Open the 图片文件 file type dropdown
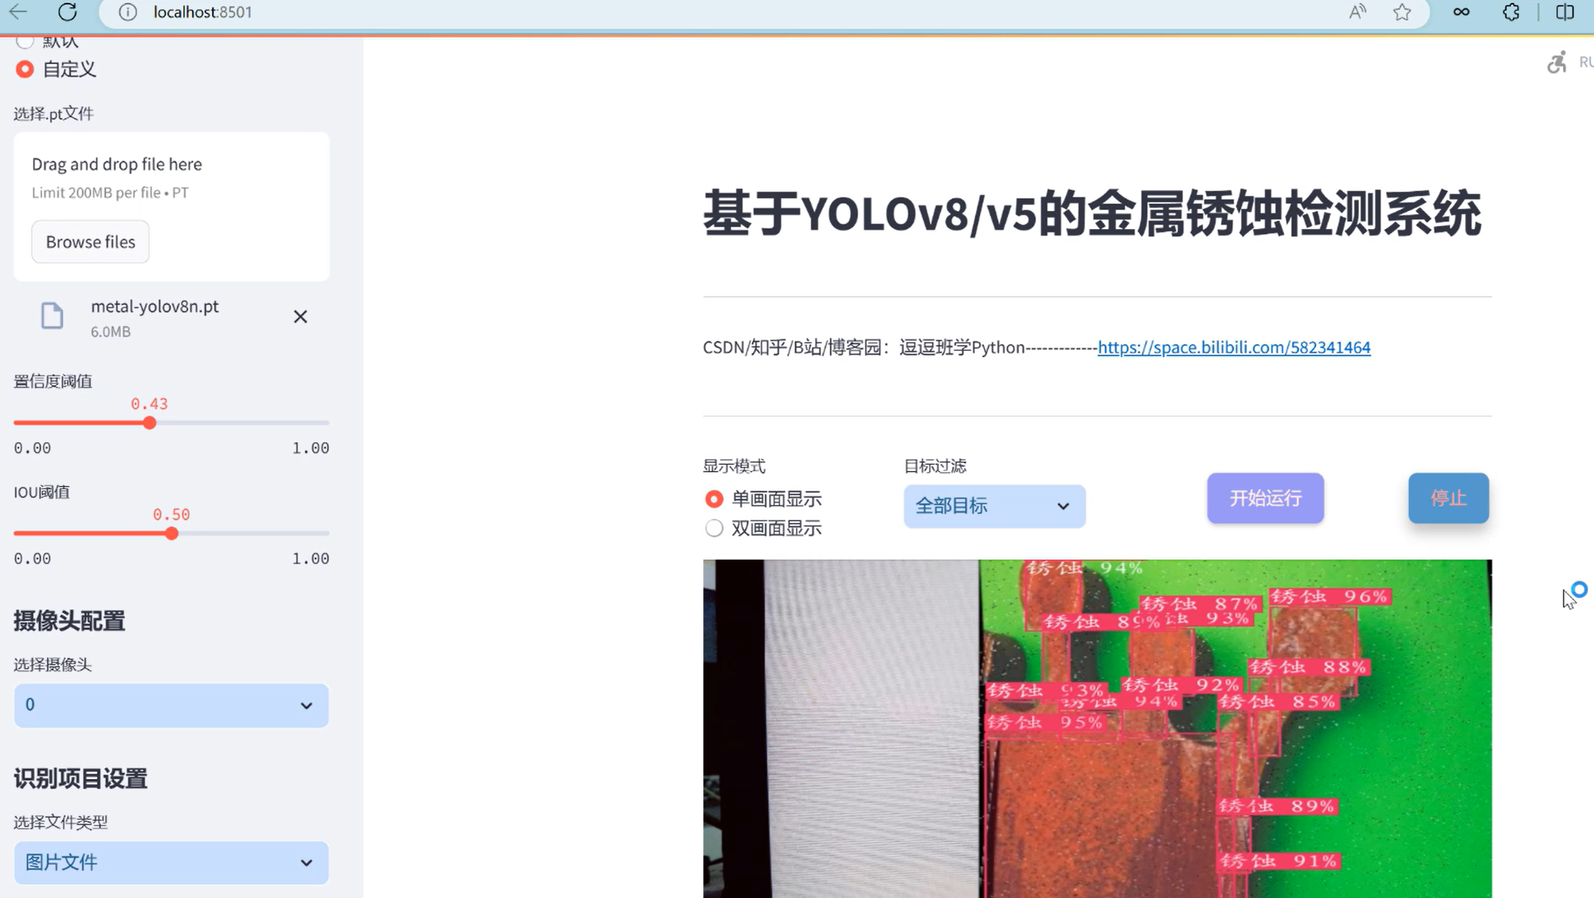 (x=171, y=863)
